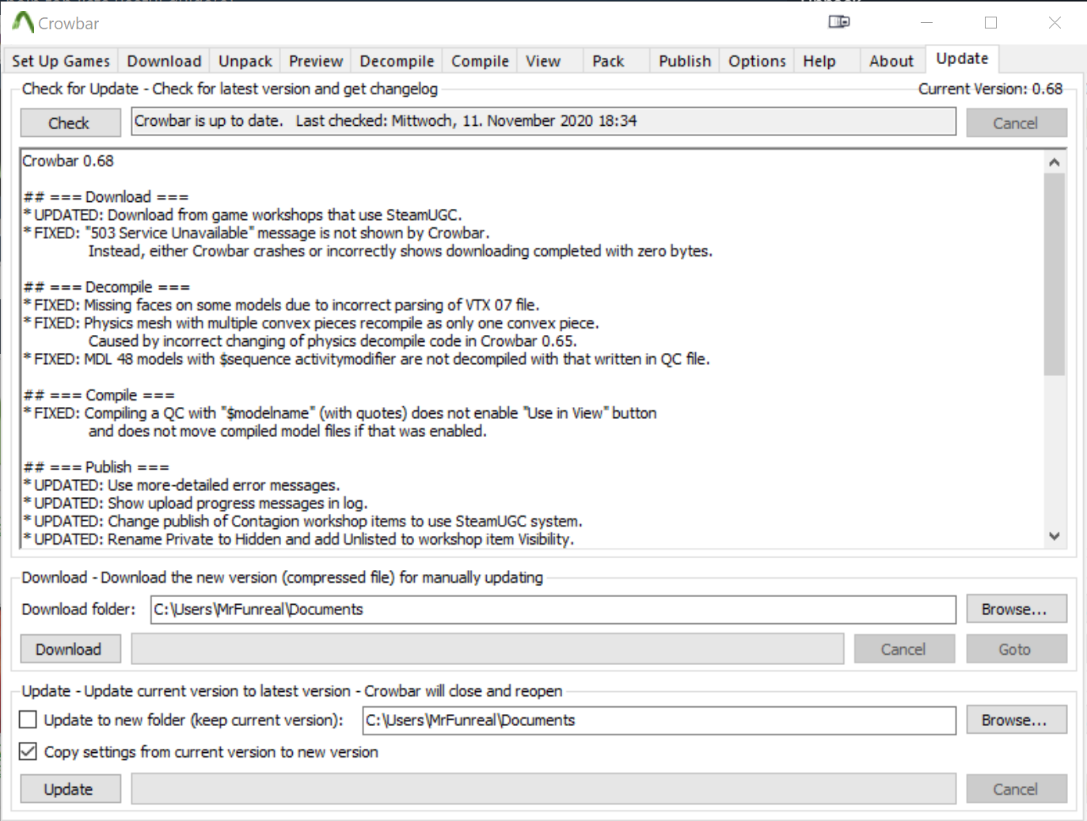The height and width of the screenshot is (821, 1087).
Task: Click the update folder path field
Action: click(659, 720)
